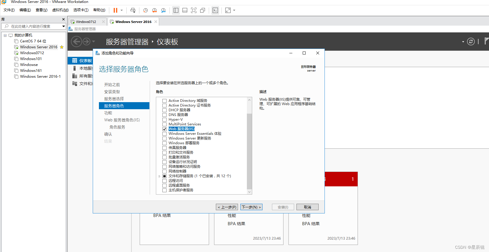Select Windows0712 in the library tree

tap(32, 53)
